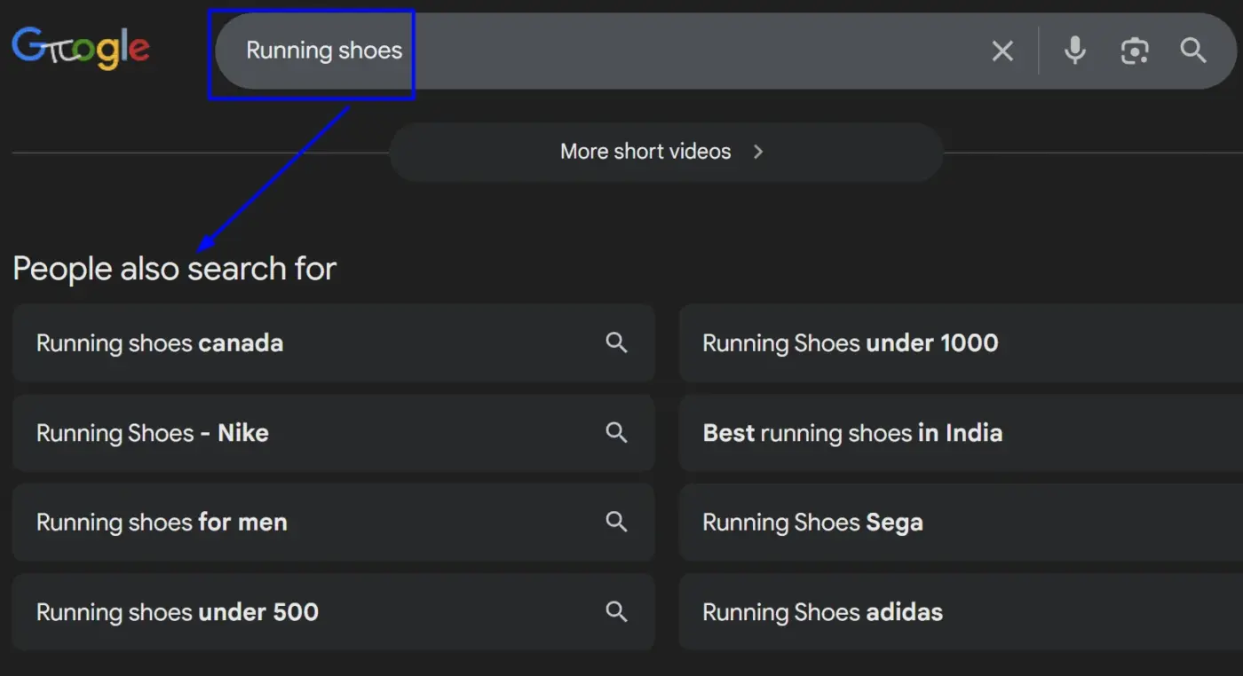The image size is (1243, 676).
Task: Select suggestion Best running shoes in India
Action: click(961, 432)
